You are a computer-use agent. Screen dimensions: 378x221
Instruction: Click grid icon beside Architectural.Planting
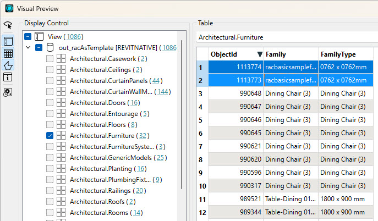coord(61,169)
